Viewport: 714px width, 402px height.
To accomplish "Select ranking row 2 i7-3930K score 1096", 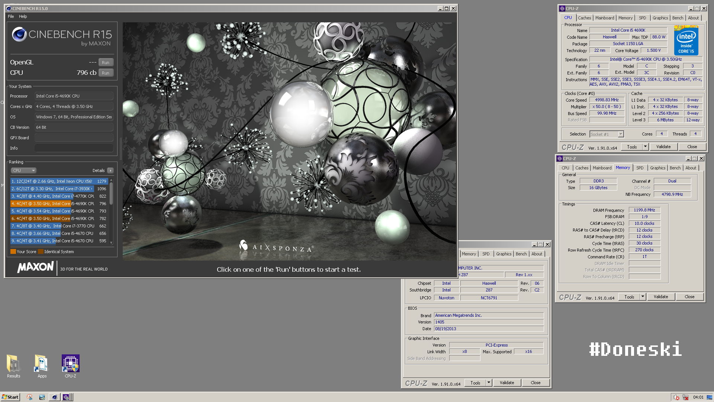I will [x=59, y=189].
